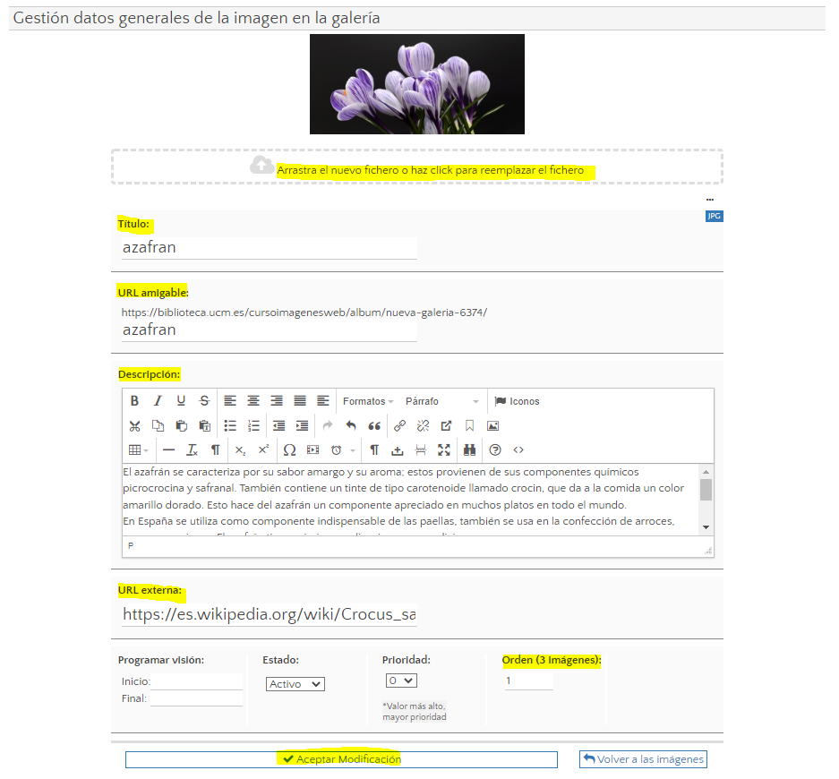Toggle italic formatting in the description editor
The width and height of the screenshot is (839, 779).
pos(158,401)
